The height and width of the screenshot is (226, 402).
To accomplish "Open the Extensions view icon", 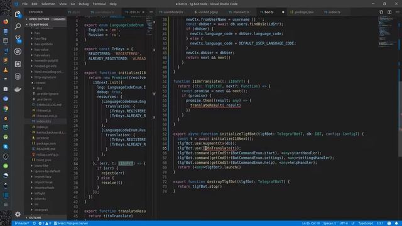I will (x=18, y=64).
